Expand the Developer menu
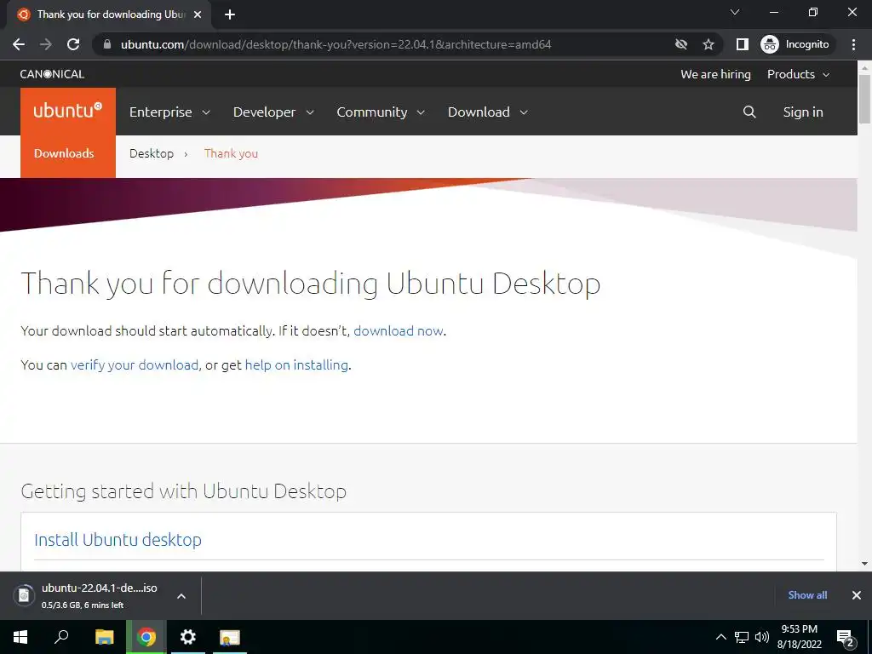Viewport: 872px width, 654px height. click(273, 112)
